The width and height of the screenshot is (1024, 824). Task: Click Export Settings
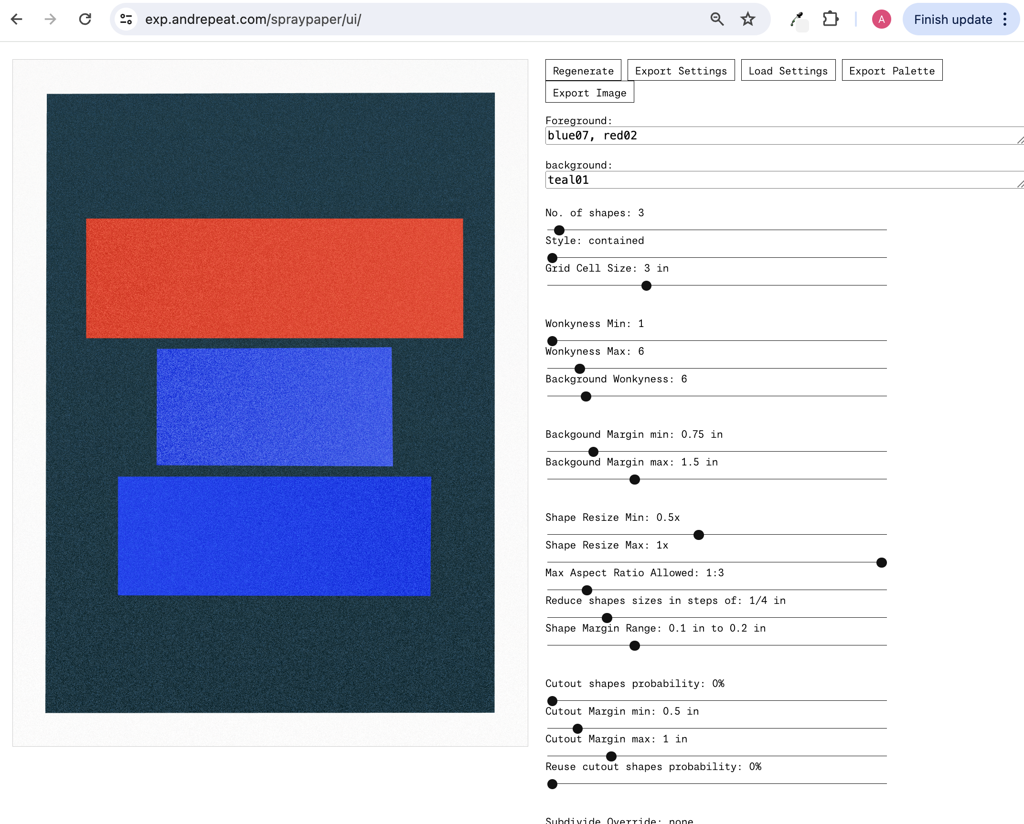[x=681, y=71]
